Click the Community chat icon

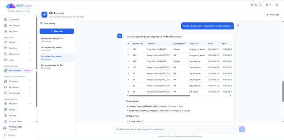[6, 93]
